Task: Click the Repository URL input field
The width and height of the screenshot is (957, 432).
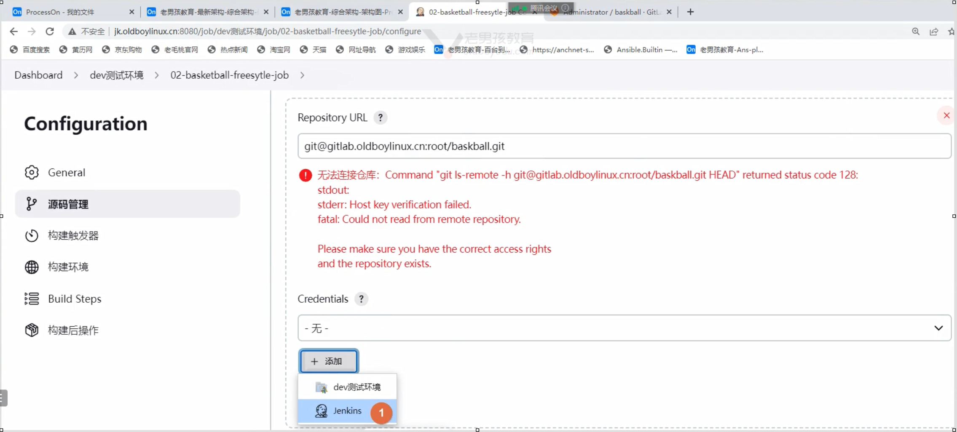Action: pos(624,146)
